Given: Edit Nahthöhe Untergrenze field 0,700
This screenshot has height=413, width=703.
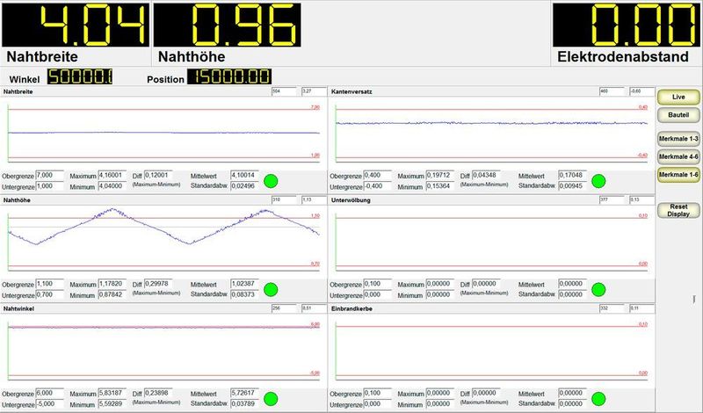Looking at the screenshot, I should click(x=49, y=294).
